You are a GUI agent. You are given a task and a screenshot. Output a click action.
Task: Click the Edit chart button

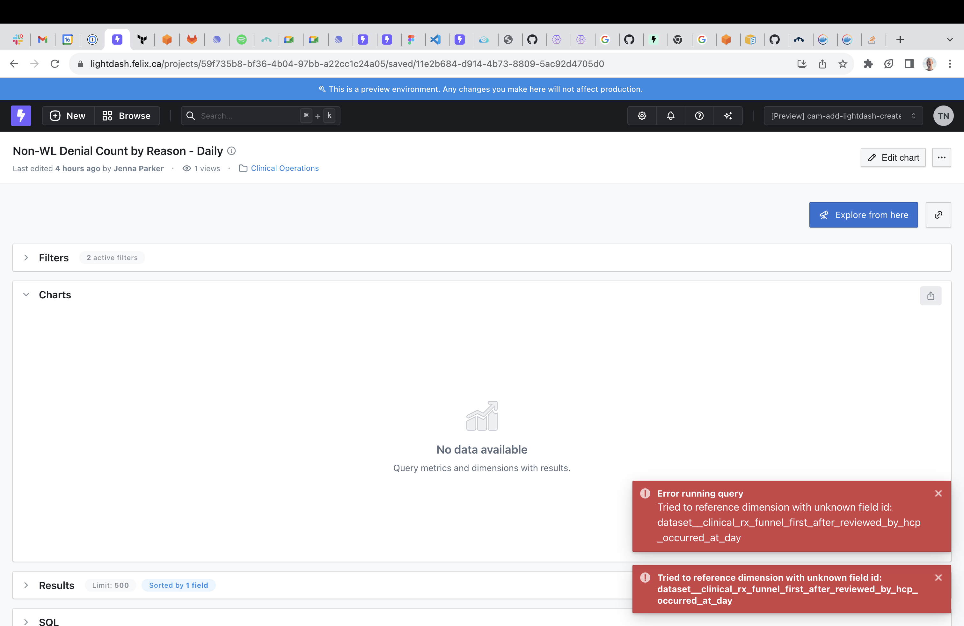[893, 157]
